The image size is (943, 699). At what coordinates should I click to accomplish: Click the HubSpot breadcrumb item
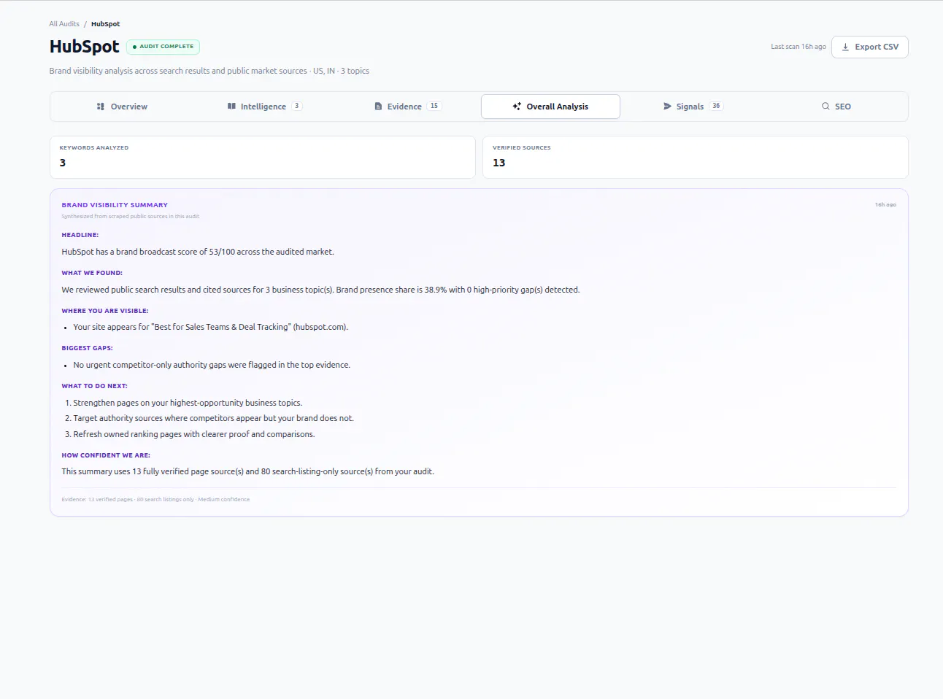[106, 24]
